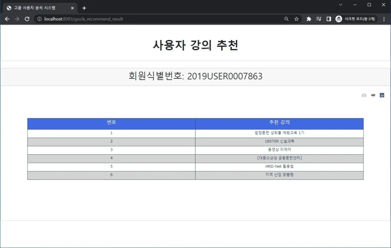Select the lecture row ending in 예방교육 1기
Viewport: 391px width, 248px height.
coord(279,134)
